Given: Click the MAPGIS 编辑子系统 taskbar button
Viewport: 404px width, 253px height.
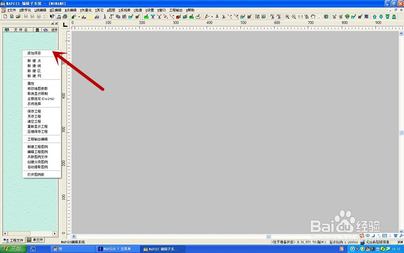Looking at the screenshot, I should click(163, 249).
